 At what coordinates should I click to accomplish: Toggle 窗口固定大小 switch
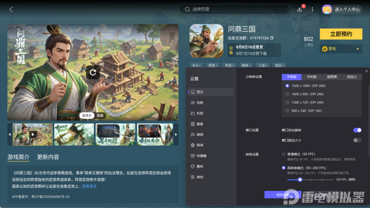click(x=357, y=140)
